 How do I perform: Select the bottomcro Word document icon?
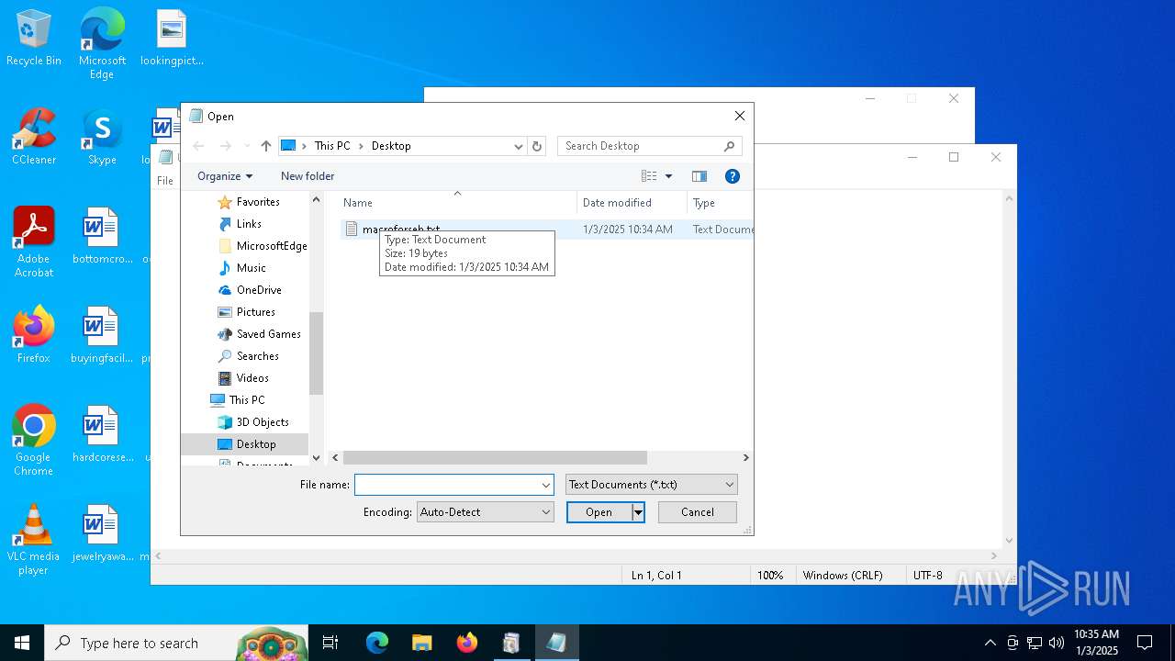(102, 237)
